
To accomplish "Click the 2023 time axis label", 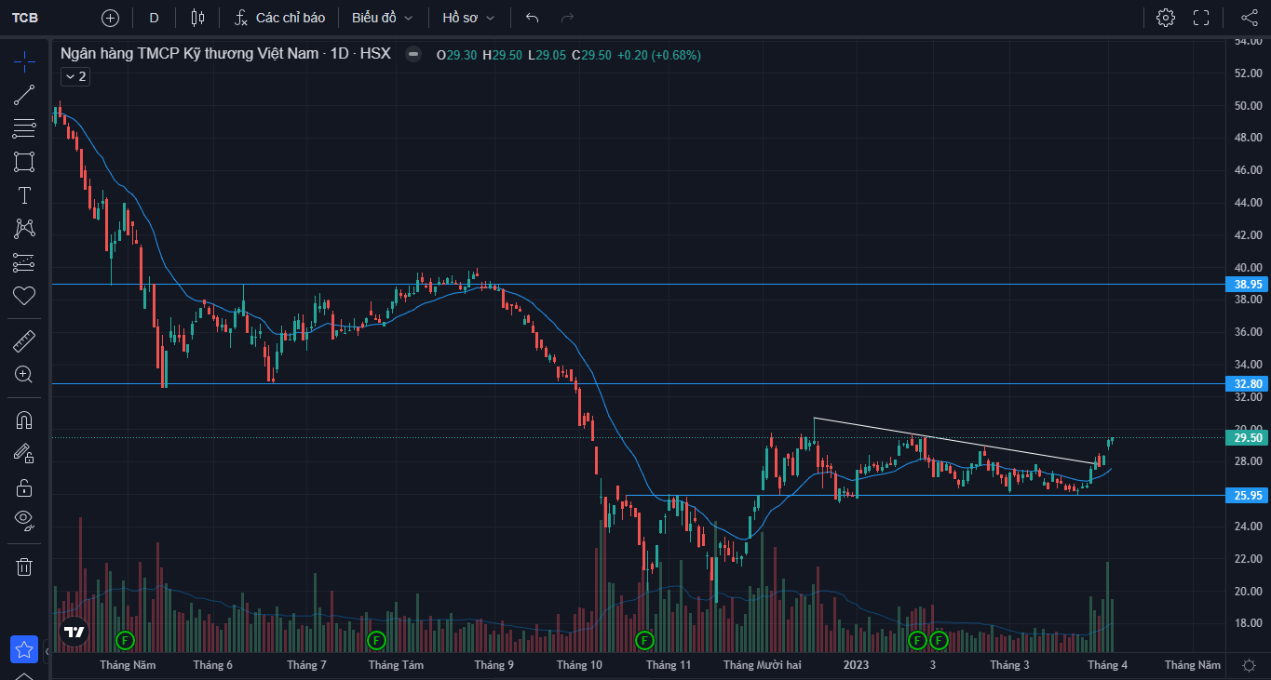I will click(x=856, y=665).
